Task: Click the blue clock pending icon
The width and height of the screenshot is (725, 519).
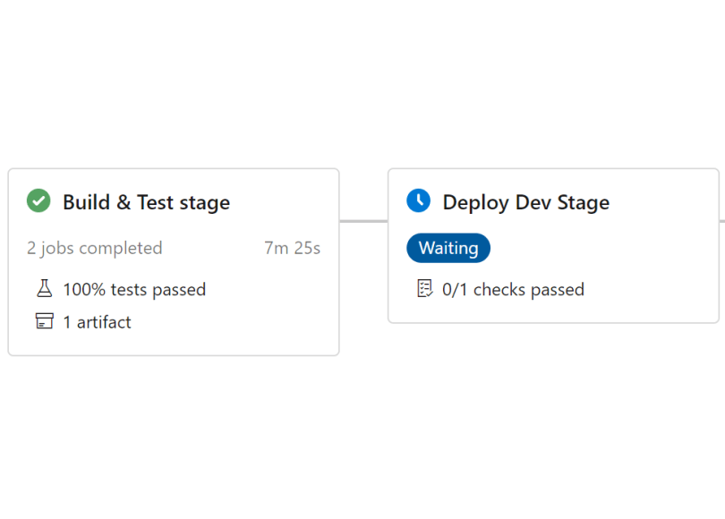Action: [418, 201]
